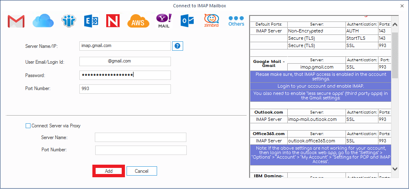Click the 'Non-Encrypeted' server cell
This screenshot has height=189, width=409.
tap(317, 31)
